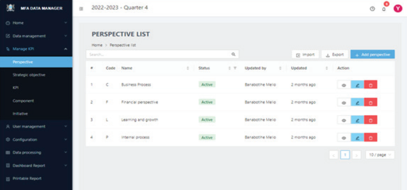Image resolution: width=407 pixels, height=190 pixels.
Task: Open the Status column filter
Action: coord(235,68)
